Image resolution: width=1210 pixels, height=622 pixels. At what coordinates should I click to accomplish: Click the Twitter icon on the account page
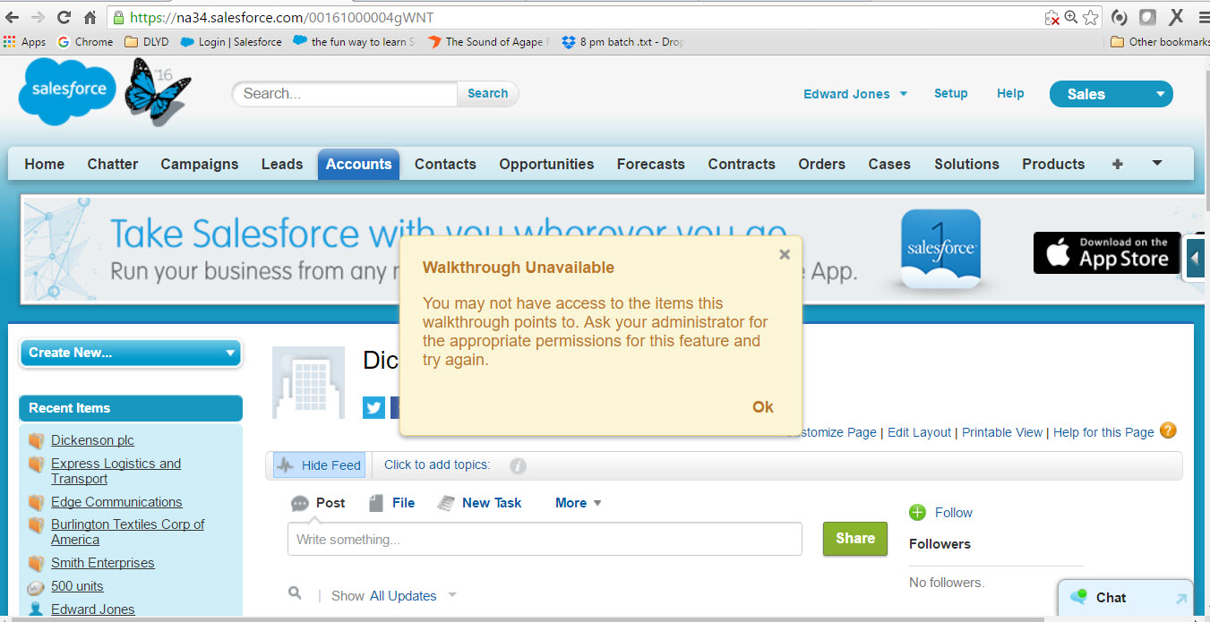(373, 407)
